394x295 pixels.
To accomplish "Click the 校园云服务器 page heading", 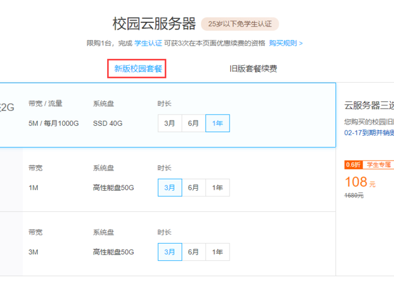I will (x=154, y=24).
